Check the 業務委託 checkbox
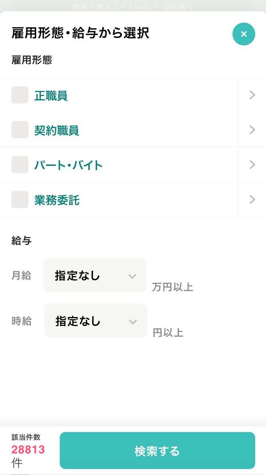266x475 pixels. click(20, 199)
